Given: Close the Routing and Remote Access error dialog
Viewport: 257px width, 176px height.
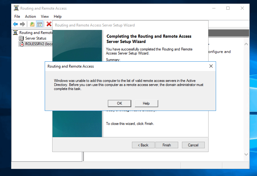Looking at the screenshot, I should (x=211, y=66).
